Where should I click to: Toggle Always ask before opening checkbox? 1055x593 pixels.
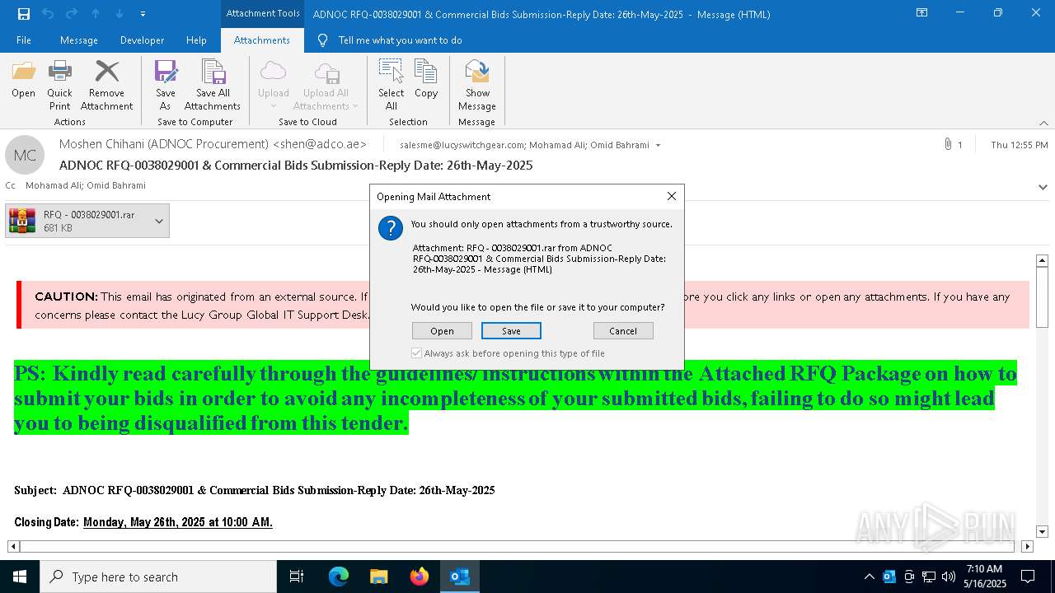(416, 353)
